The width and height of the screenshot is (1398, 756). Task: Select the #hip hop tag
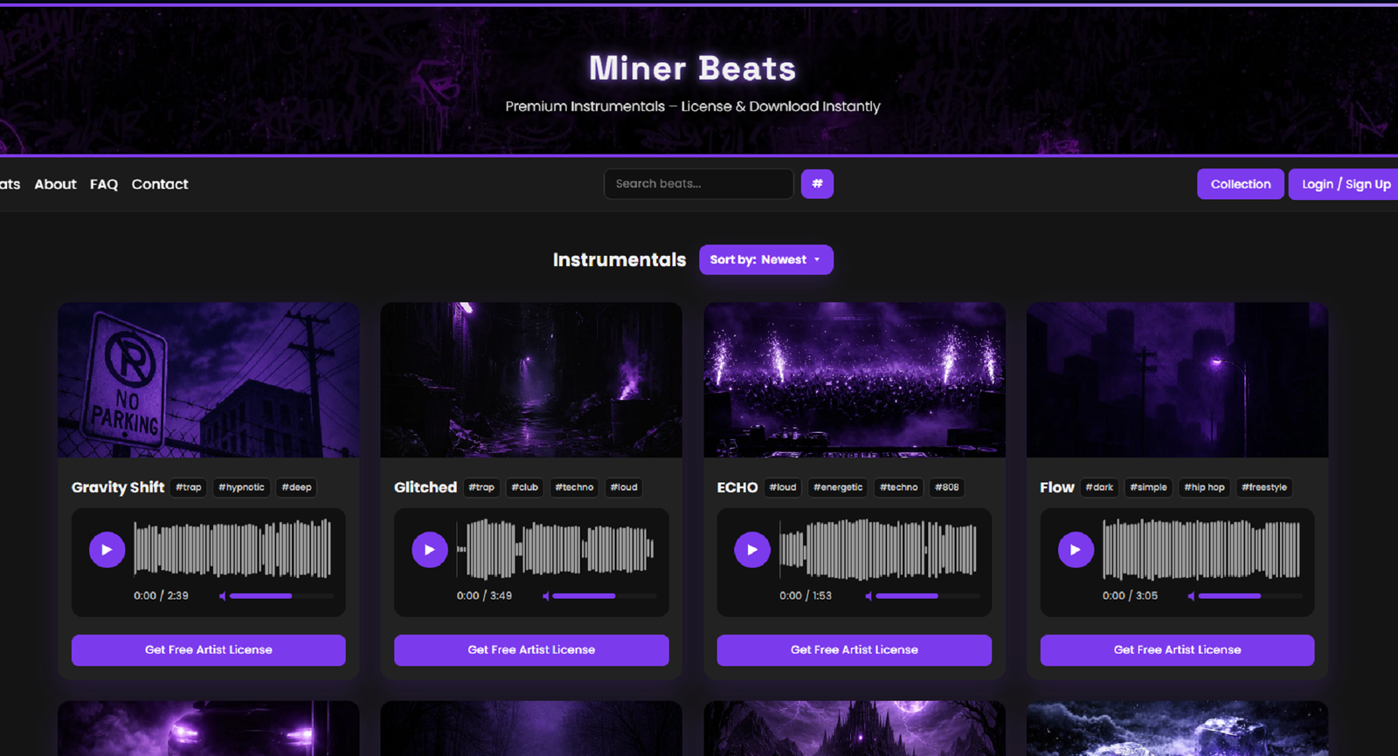(x=1204, y=488)
